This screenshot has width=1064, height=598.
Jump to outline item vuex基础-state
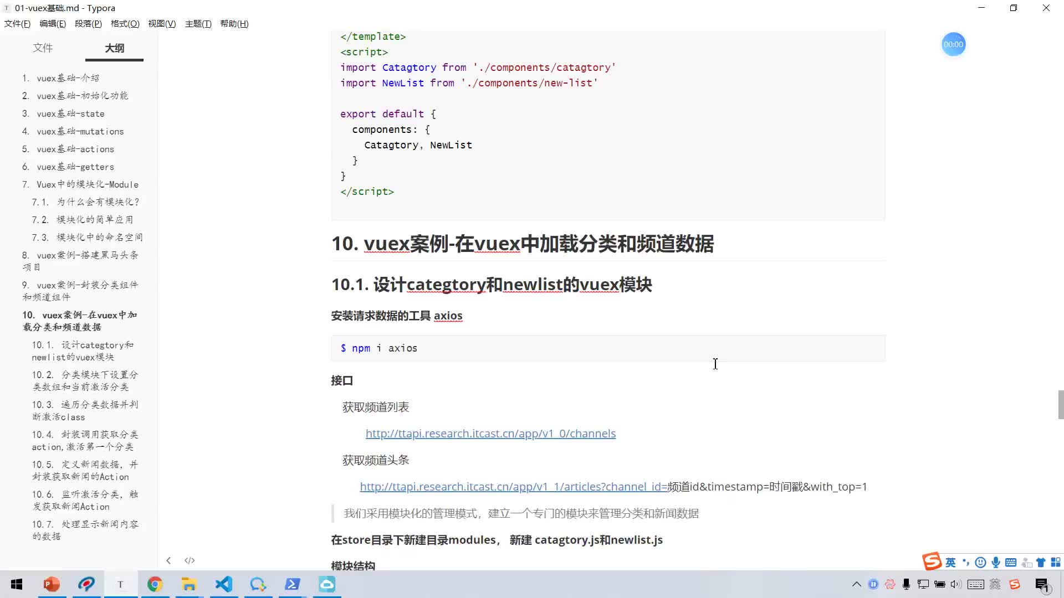click(70, 114)
